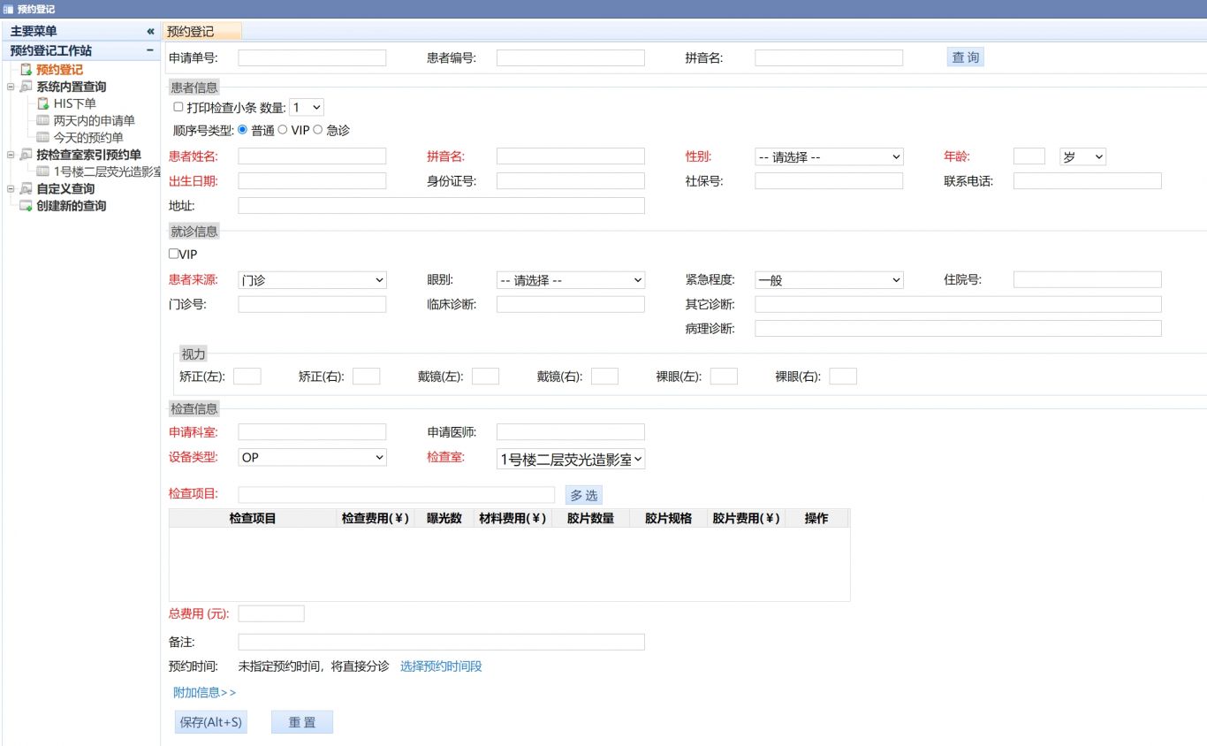Collapse the main menu with double-chevron
The height and width of the screenshot is (746, 1207).
click(x=150, y=31)
